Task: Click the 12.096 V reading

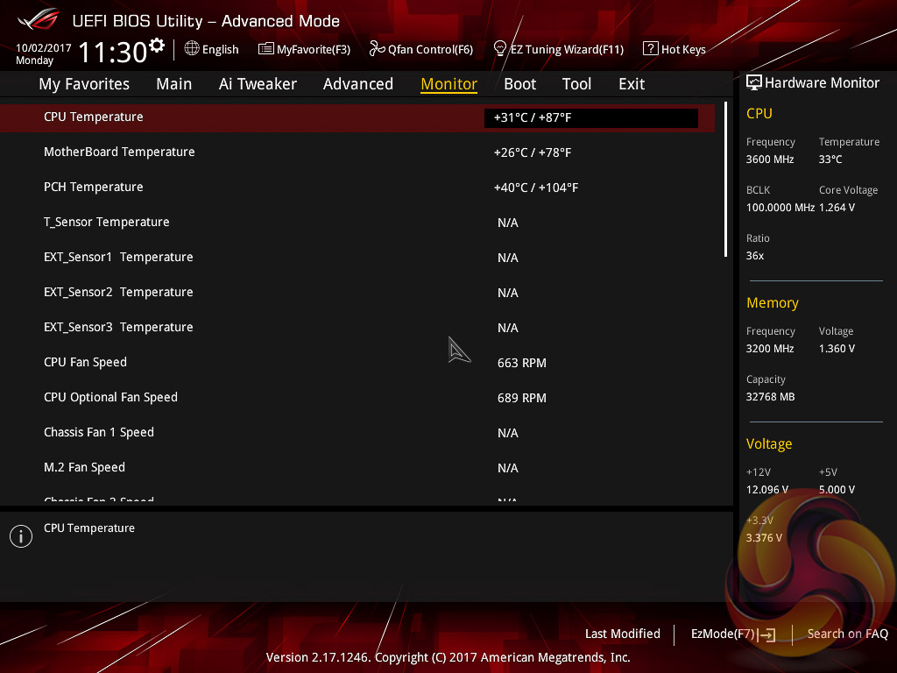Action: [x=767, y=489]
